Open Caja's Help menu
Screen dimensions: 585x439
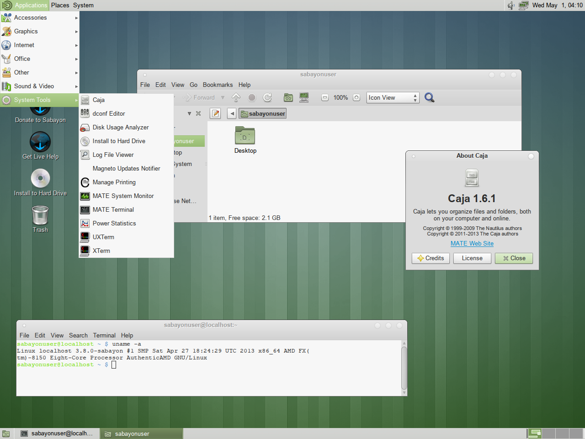(x=245, y=85)
